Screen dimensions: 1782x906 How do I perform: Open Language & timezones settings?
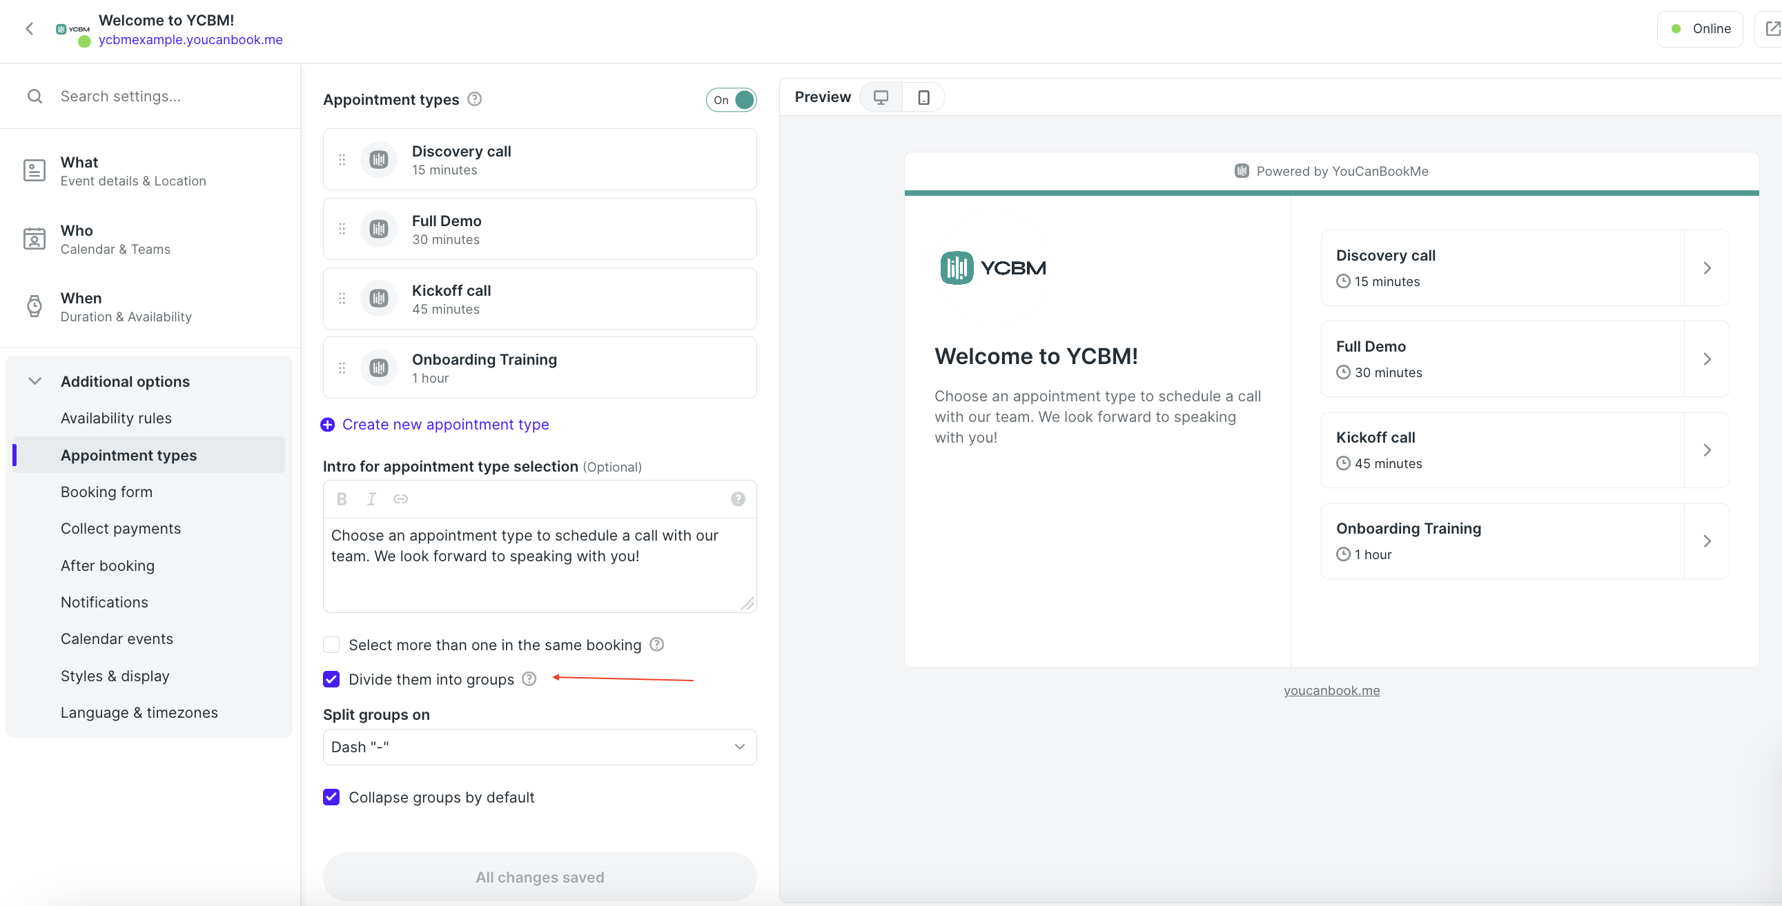point(139,712)
